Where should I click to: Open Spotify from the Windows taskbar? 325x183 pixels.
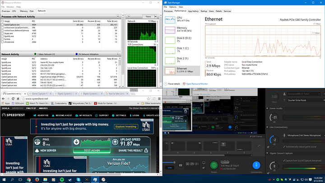[x=61, y=180]
